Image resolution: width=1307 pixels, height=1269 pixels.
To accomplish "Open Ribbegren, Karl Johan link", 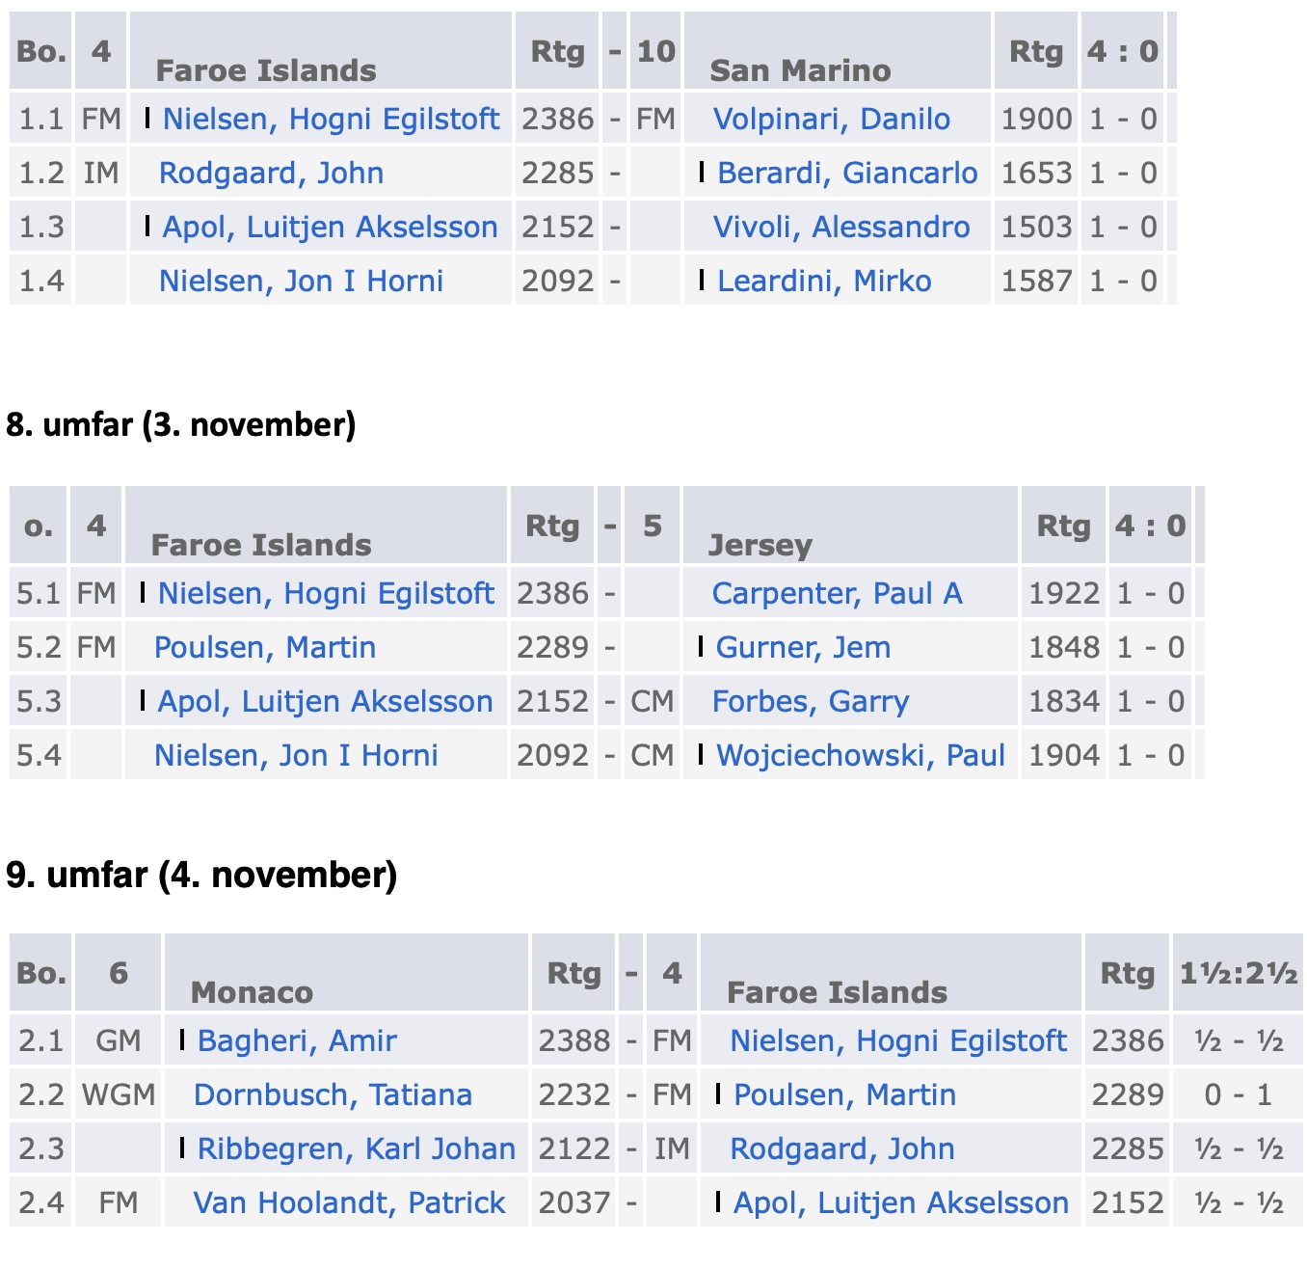I will coord(356,1148).
